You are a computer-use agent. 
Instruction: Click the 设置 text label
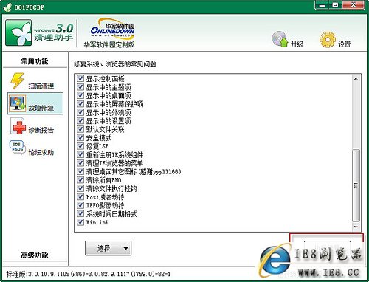[x=344, y=44]
